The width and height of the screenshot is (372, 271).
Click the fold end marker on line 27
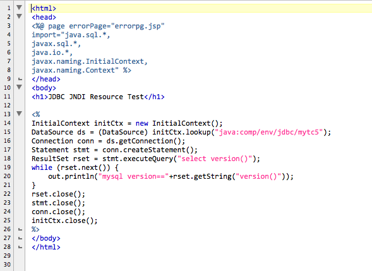pos(20,238)
